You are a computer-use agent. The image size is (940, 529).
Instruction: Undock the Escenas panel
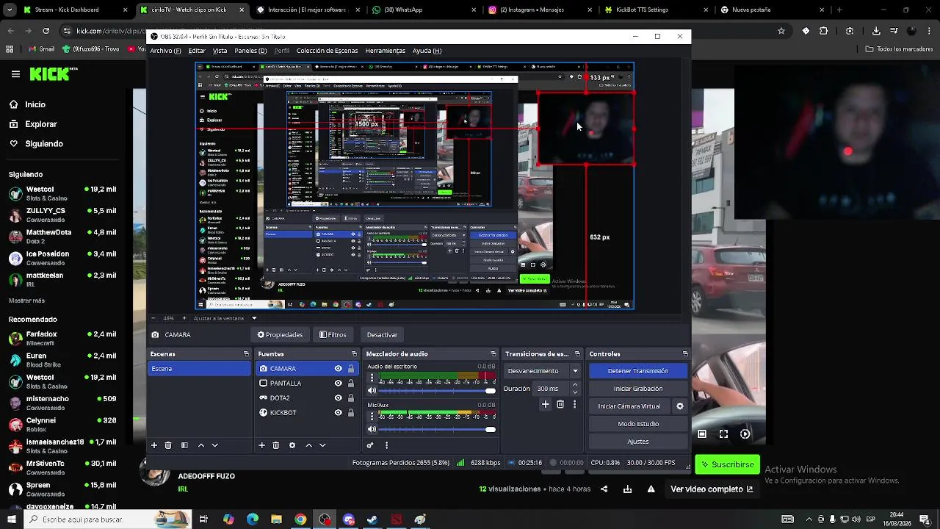pos(246,354)
